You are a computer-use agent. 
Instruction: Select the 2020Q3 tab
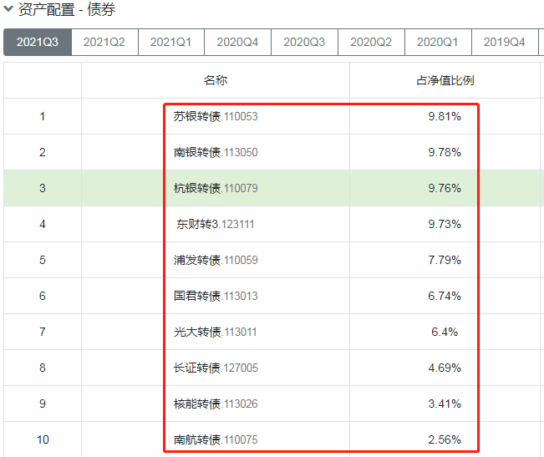pos(304,43)
